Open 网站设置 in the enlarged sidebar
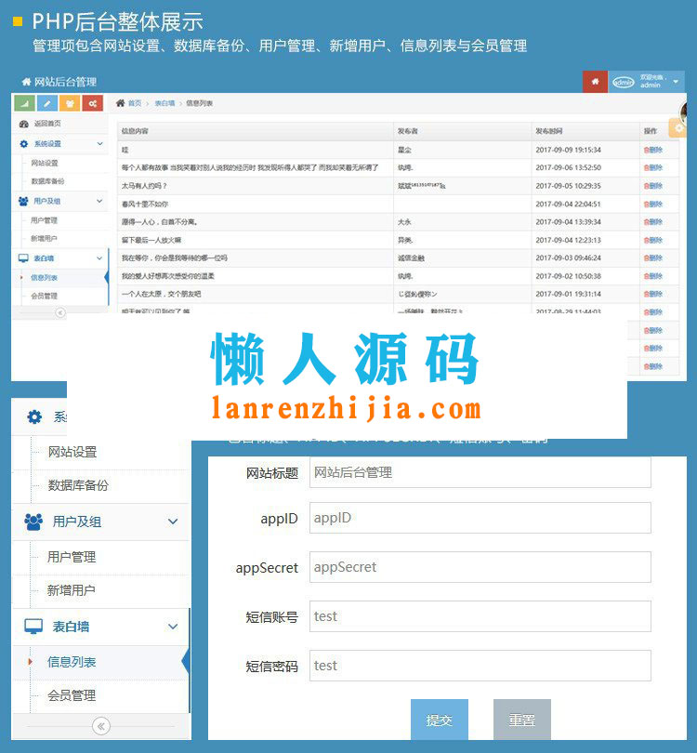Viewport: 697px width, 753px height. 72,452
